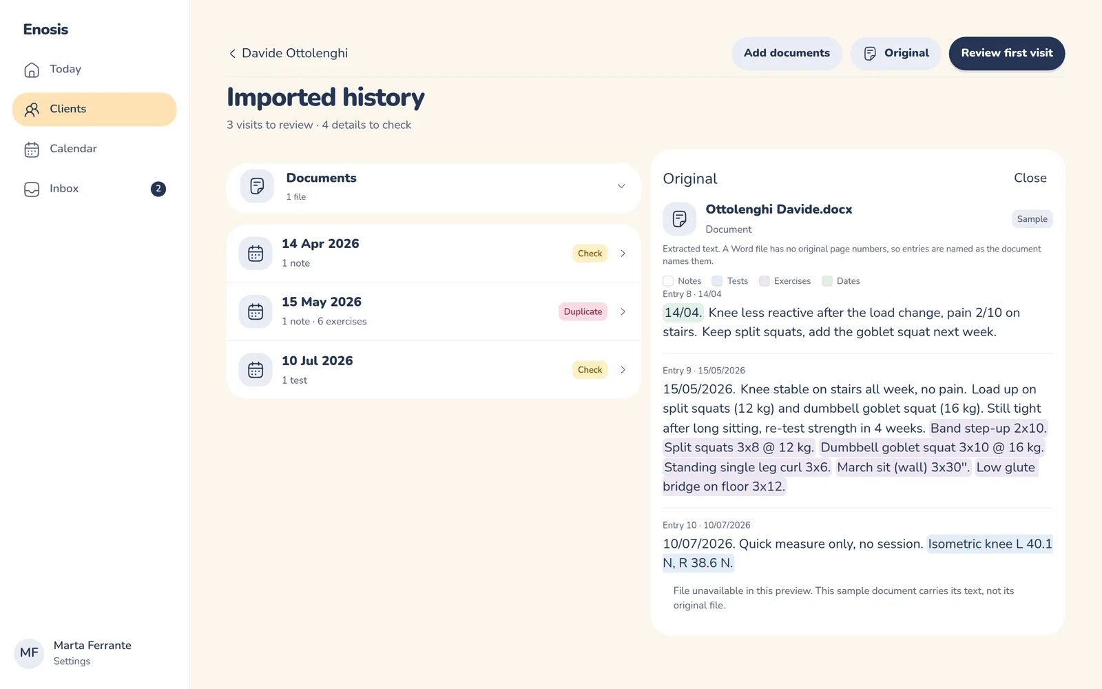
Task: Click the Check tag on 14 Apr 2026
Action: tap(590, 254)
